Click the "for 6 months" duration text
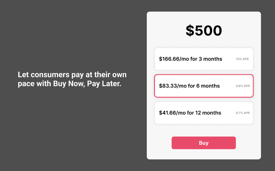Image resolution: width=275 pixels, height=171 pixels. pos(205,86)
